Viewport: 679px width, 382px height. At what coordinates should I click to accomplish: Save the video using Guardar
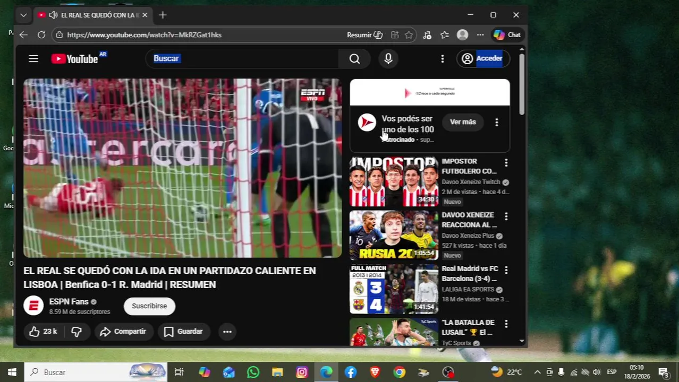click(x=183, y=332)
